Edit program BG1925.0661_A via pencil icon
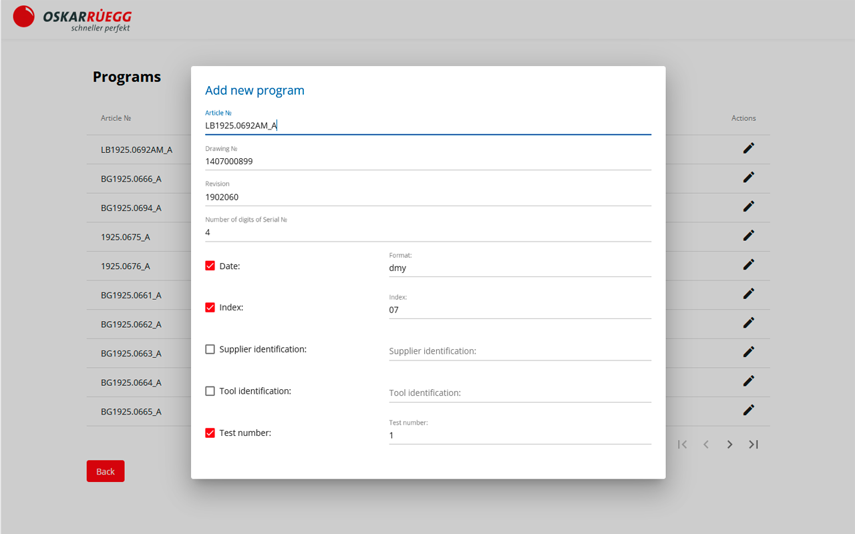The width and height of the screenshot is (855, 534). coord(749,293)
